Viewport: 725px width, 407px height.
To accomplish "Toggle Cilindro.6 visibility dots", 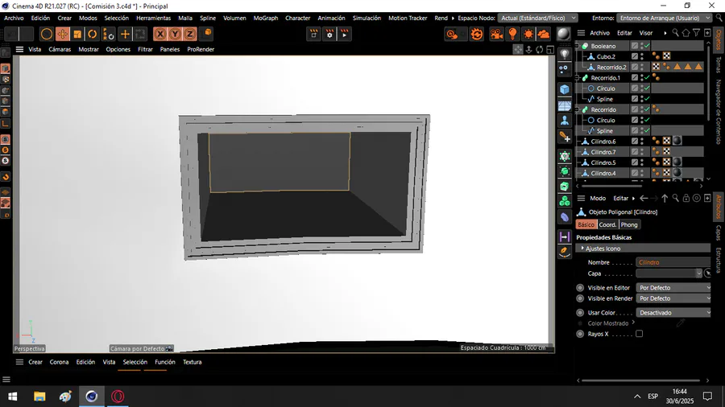I will click(642, 142).
